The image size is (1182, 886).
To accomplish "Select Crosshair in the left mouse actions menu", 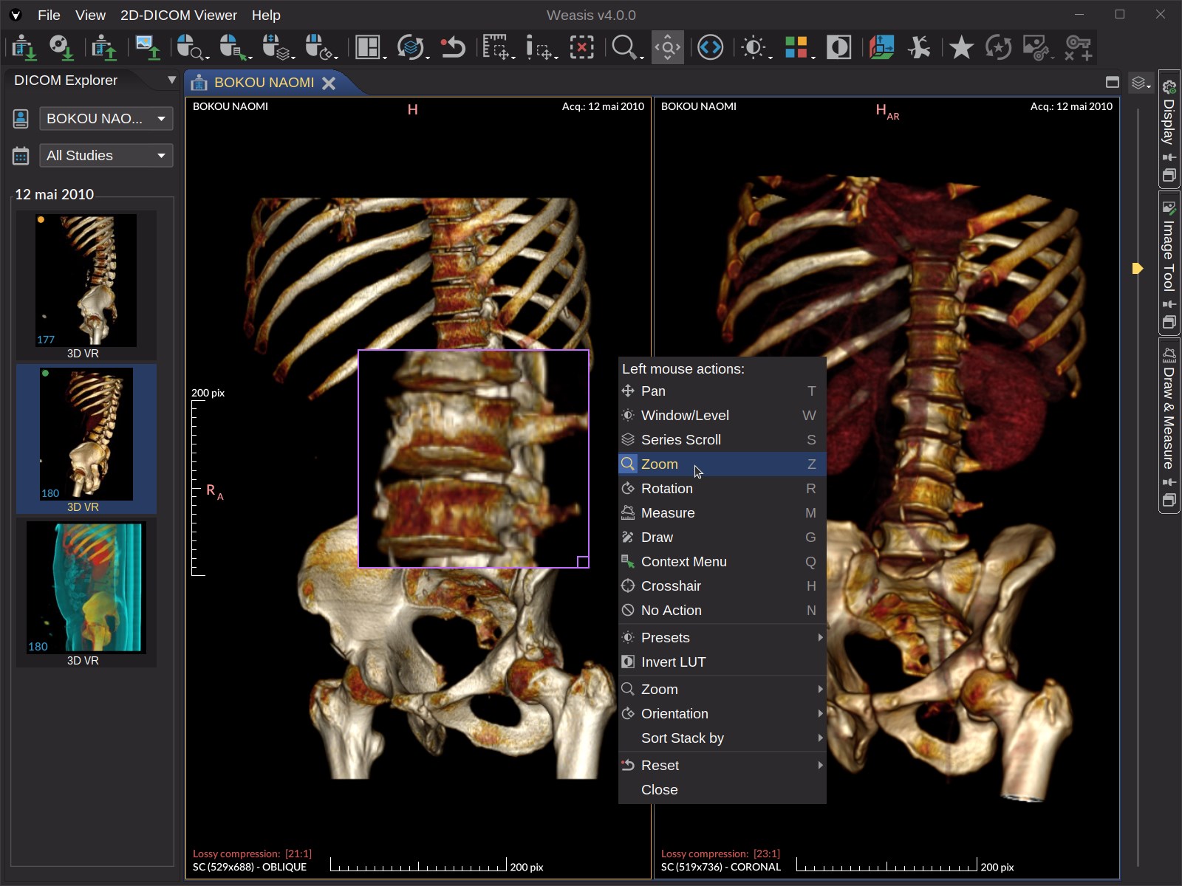I will point(672,585).
